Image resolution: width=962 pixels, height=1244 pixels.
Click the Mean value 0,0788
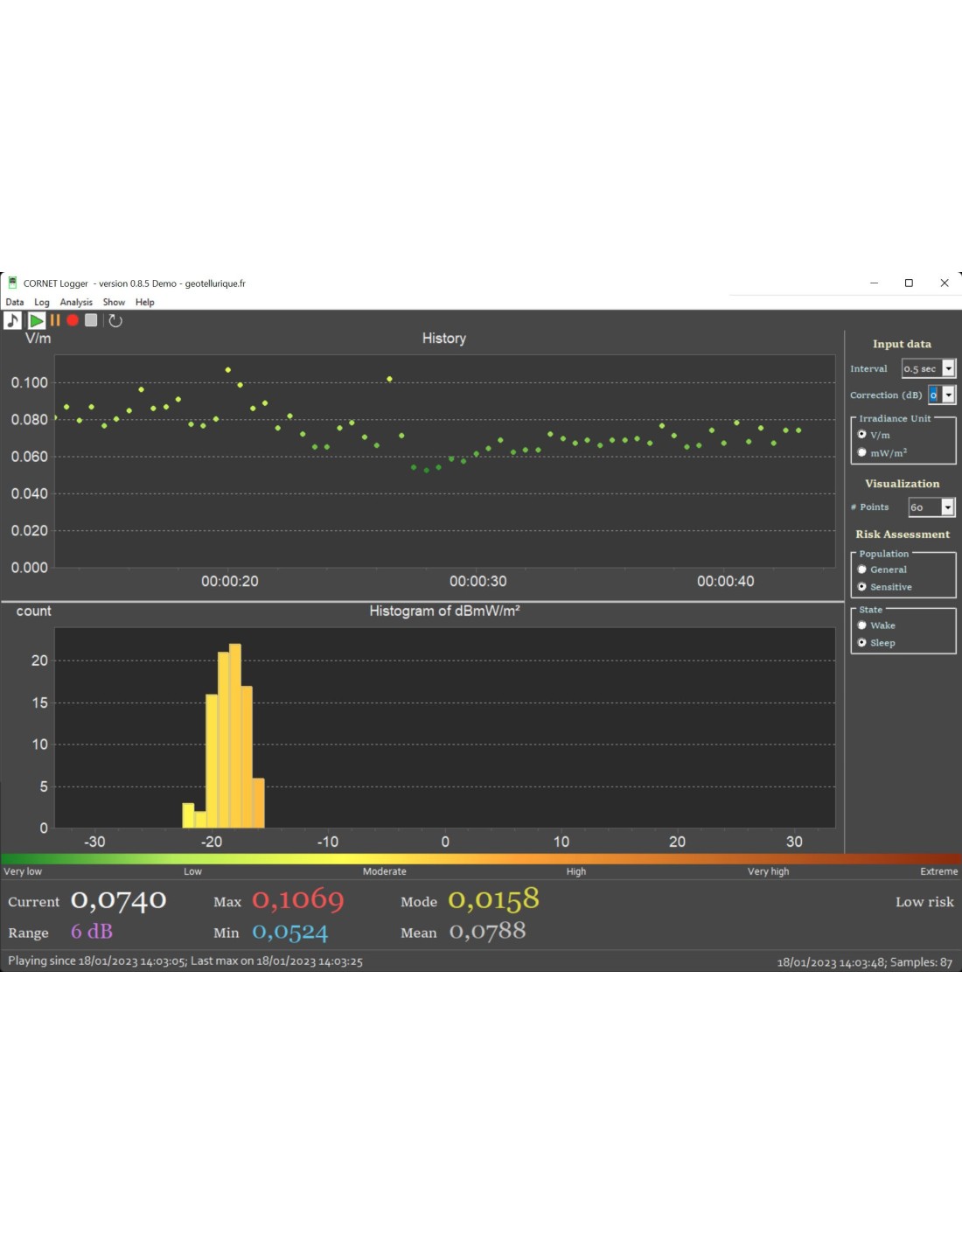click(488, 932)
